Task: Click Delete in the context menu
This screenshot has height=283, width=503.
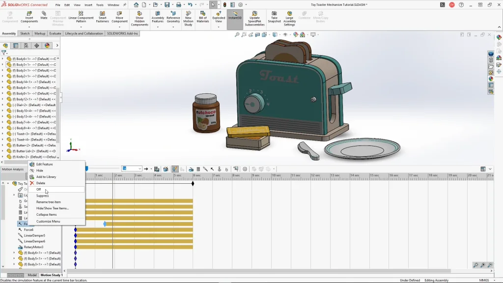Action: [x=40, y=183]
